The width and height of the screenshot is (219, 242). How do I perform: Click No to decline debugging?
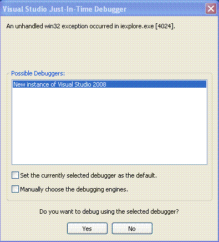132,229
